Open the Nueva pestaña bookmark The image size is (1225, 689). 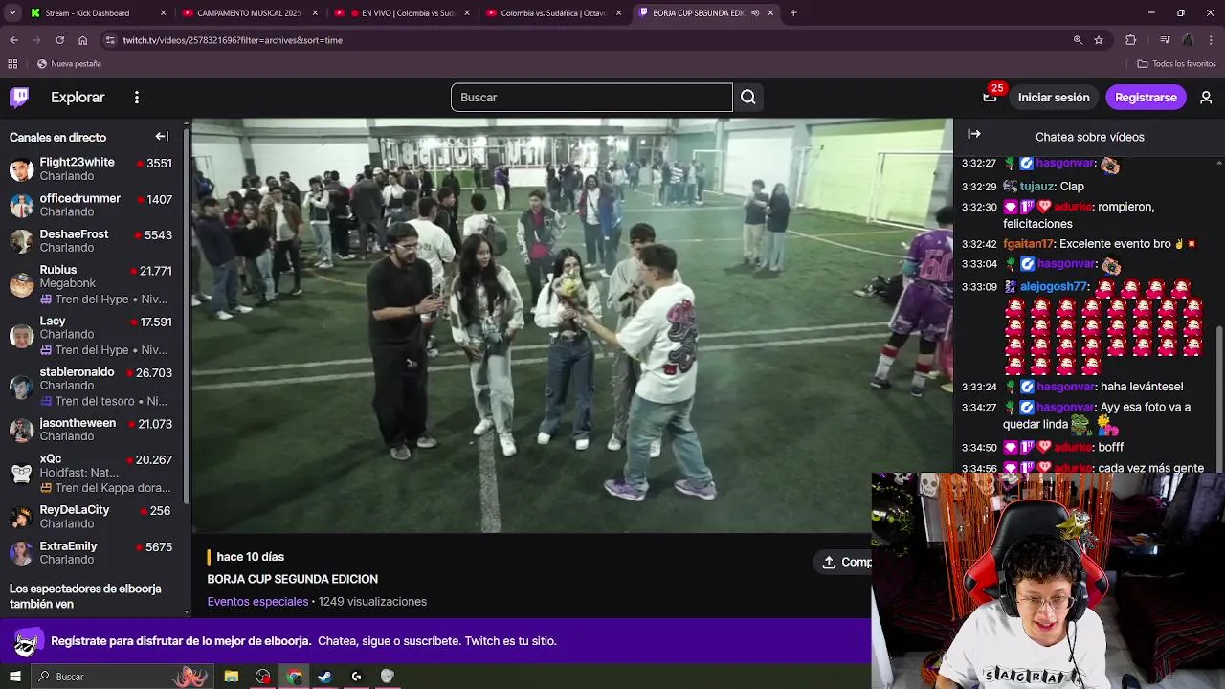[69, 64]
